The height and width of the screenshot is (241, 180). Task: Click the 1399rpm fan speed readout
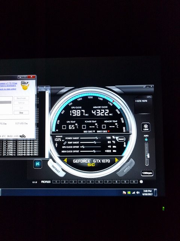(x=147, y=173)
